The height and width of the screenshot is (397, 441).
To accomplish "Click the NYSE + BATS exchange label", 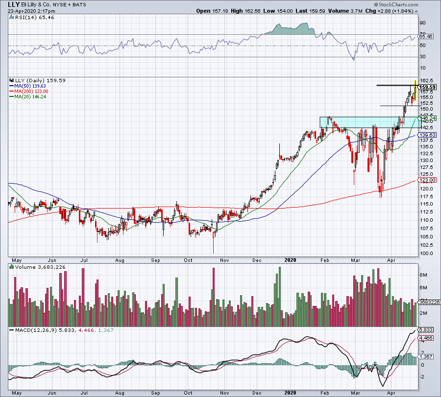I will (70, 5).
